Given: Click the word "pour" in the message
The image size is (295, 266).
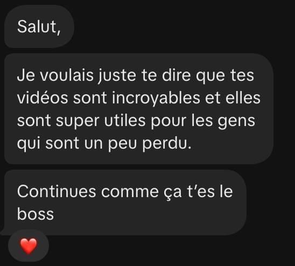Looking at the screenshot, I should (168, 122).
